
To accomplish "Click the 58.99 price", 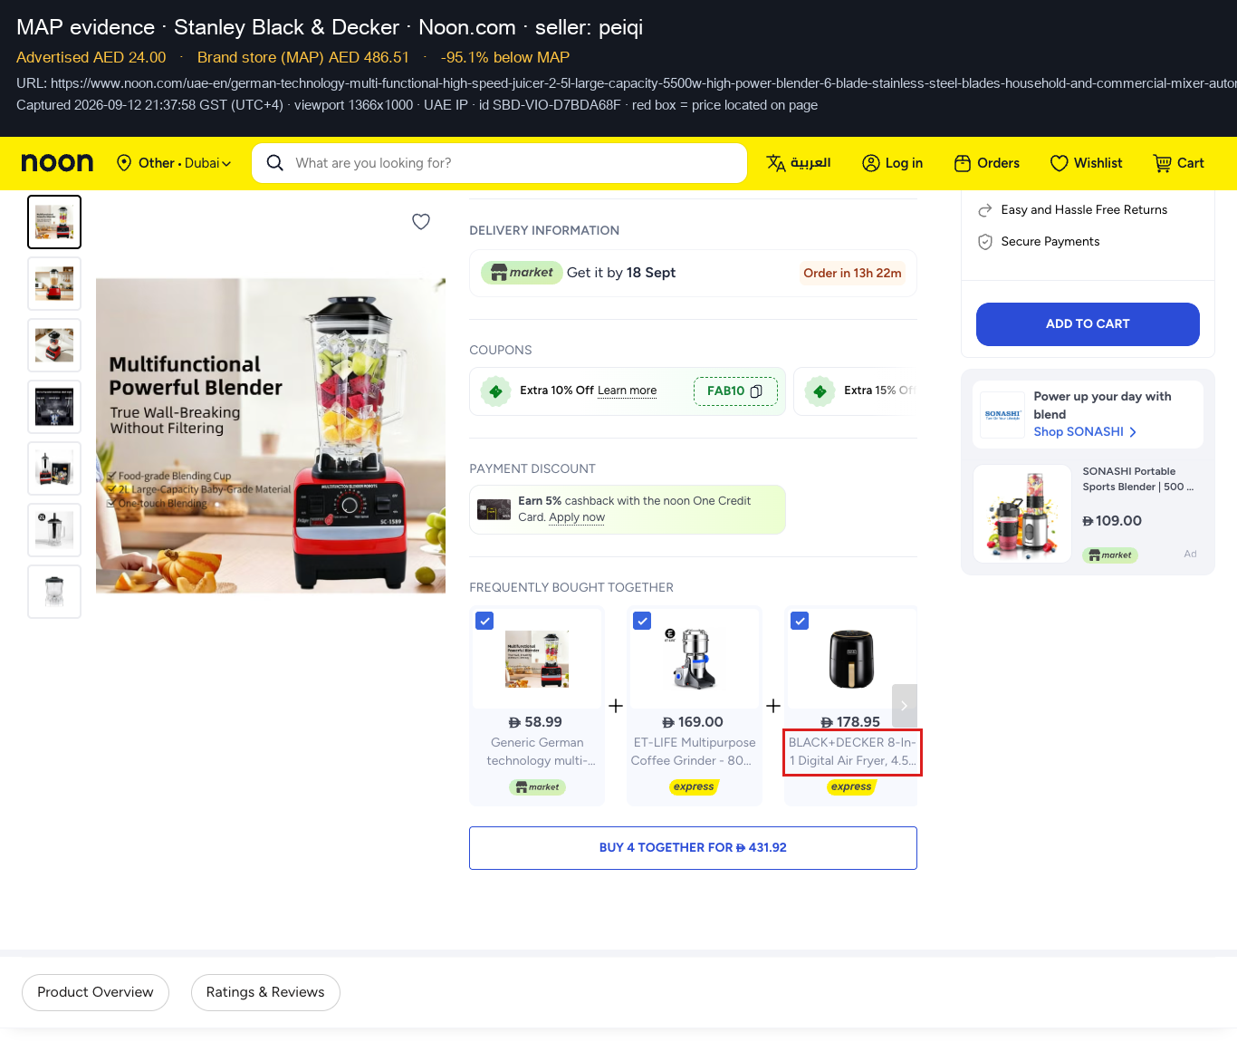I will tap(535, 722).
